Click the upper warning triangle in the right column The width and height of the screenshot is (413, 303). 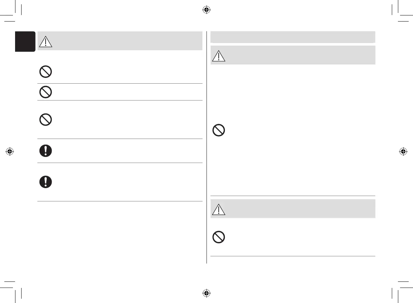pyautogui.click(x=218, y=56)
